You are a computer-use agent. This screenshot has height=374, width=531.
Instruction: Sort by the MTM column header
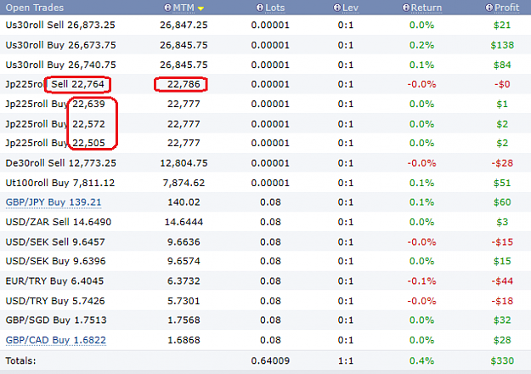(184, 8)
